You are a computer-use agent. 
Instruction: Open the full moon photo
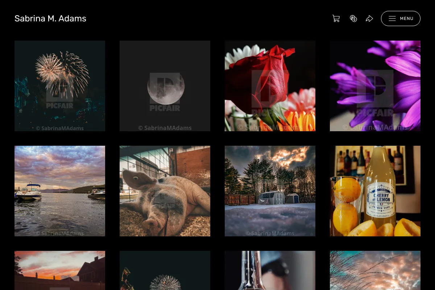point(165,86)
